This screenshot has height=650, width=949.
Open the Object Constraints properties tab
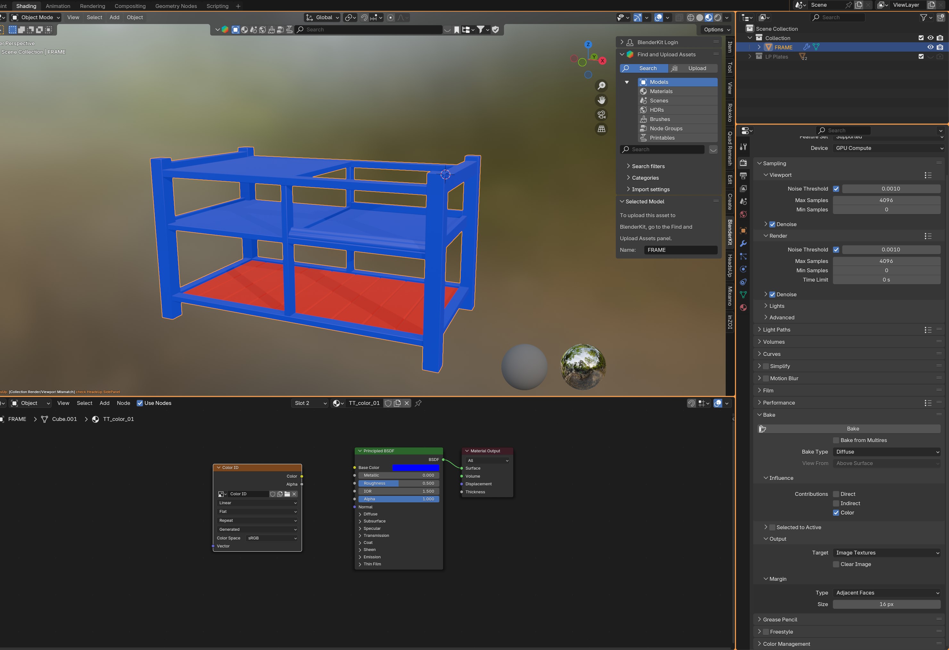click(x=743, y=282)
